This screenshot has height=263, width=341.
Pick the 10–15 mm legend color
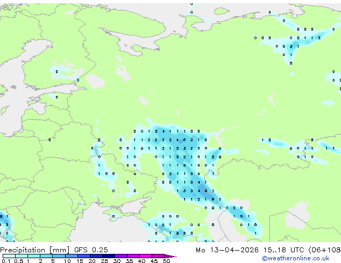[71, 256]
